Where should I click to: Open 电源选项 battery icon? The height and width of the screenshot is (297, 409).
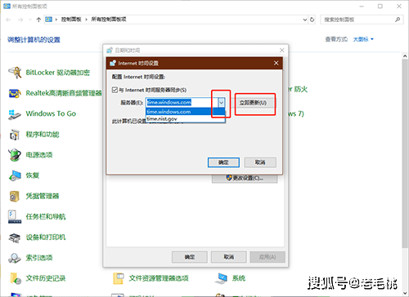15,155
